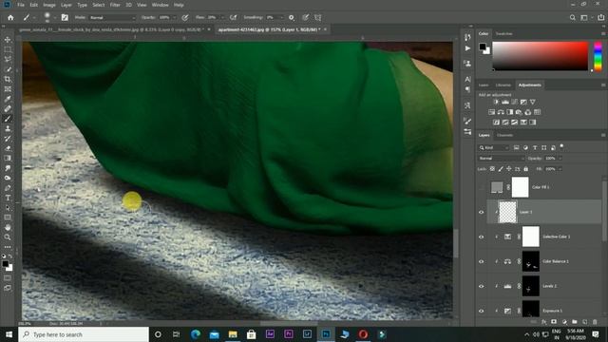Open layer filter Kind dropdown

pos(494,148)
